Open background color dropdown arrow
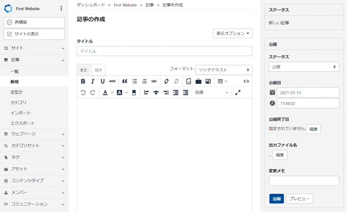Image resolution: width=347 pixels, height=212 pixels. (x=127, y=93)
